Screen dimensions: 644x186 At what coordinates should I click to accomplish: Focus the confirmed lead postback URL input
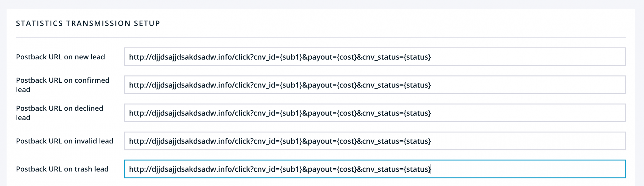coord(374,85)
